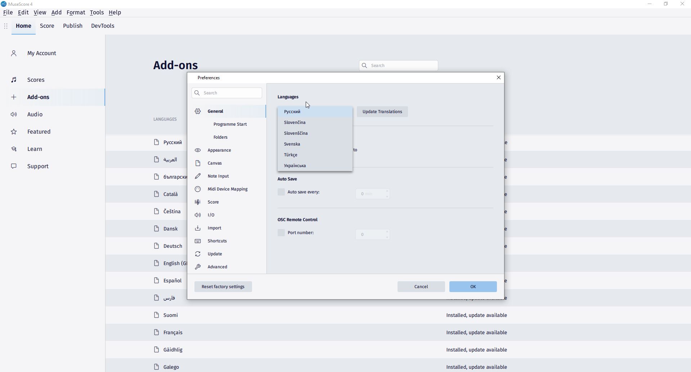
Task: Click the Update Translations button
Action: point(382,112)
